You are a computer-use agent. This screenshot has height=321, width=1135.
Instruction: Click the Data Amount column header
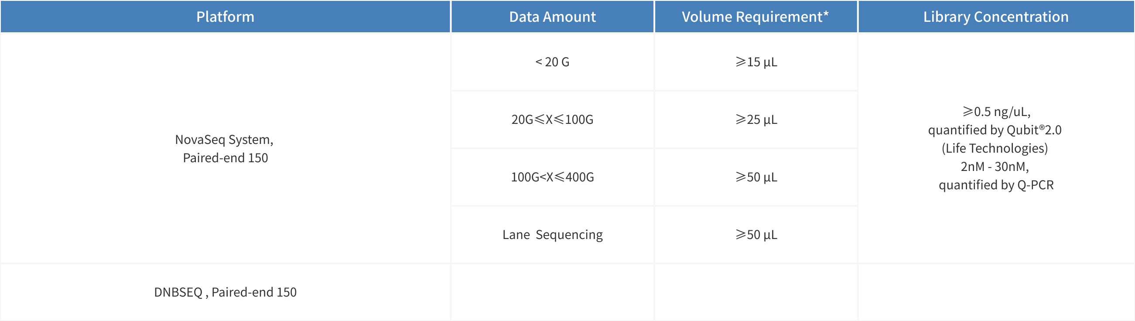(552, 17)
